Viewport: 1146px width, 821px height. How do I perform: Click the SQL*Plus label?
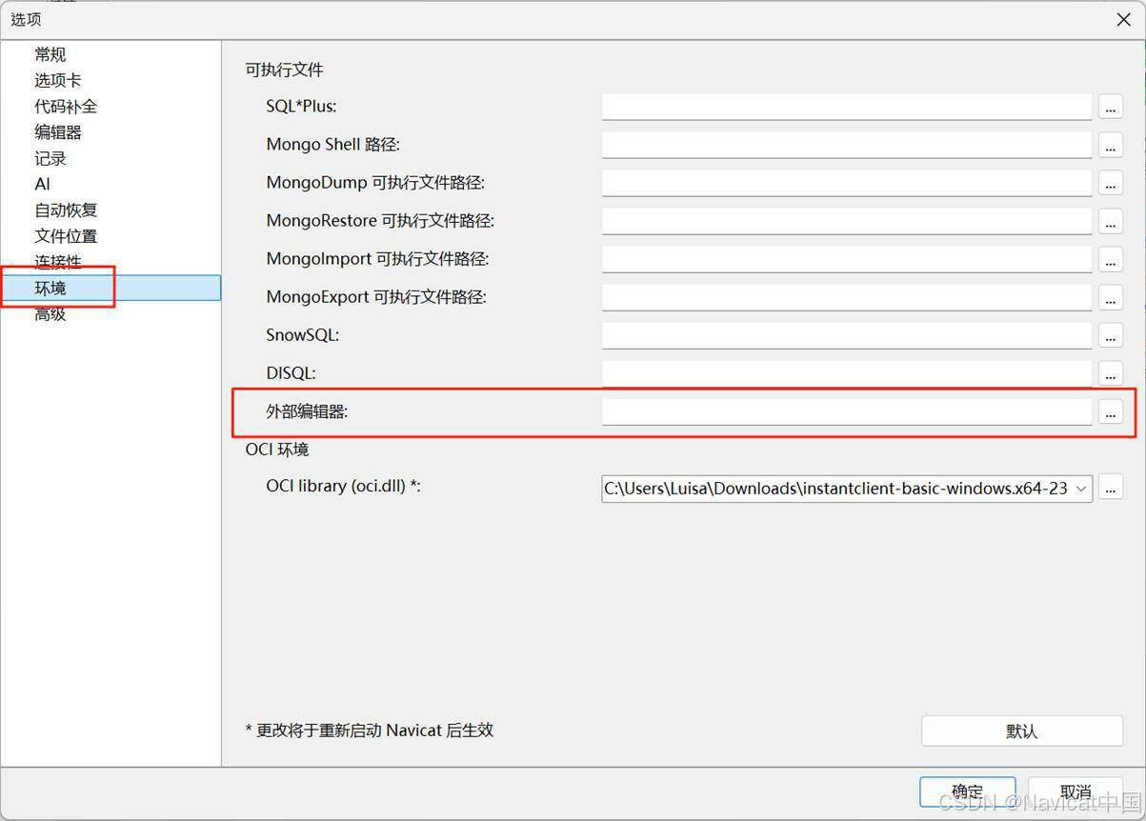click(x=302, y=106)
